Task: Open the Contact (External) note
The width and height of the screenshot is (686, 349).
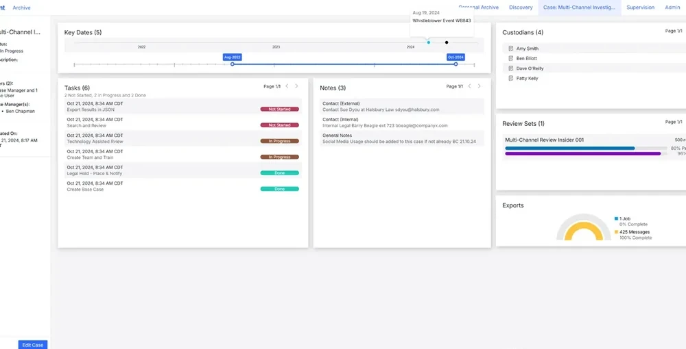Action: [x=402, y=107]
